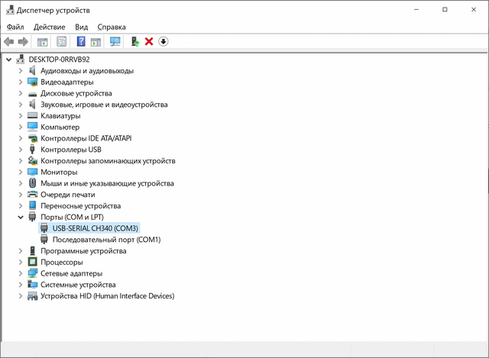Select the Клавиатуры label
This screenshot has height=358, width=489.
60,116
